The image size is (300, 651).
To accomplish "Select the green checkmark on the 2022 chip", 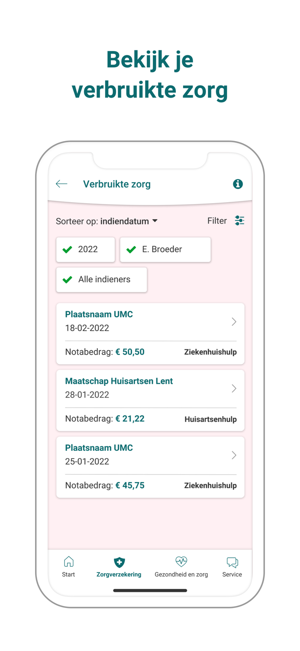I will coord(68,250).
